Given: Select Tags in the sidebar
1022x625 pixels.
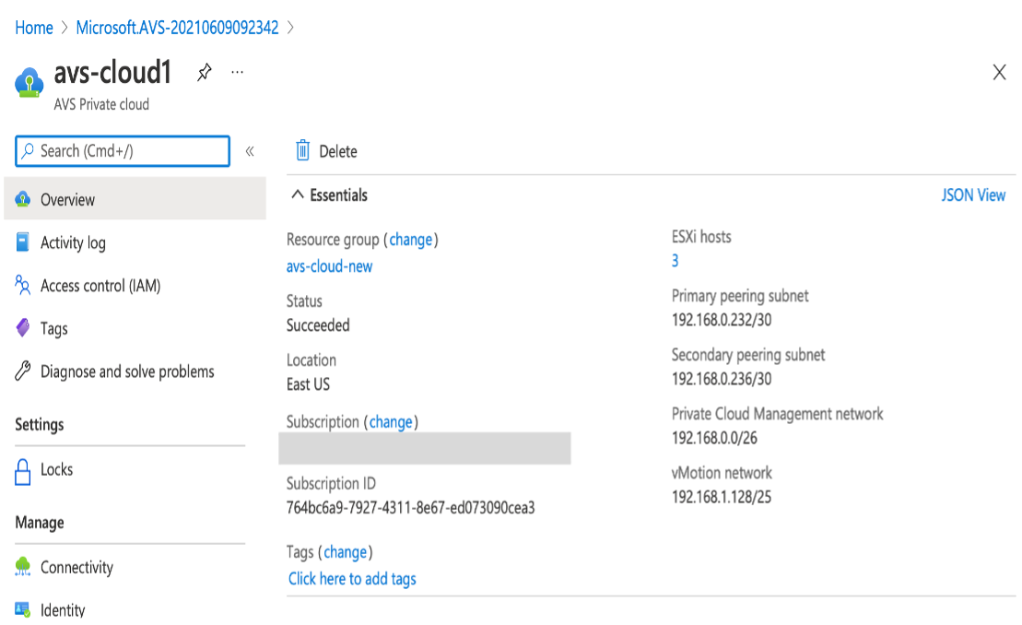Looking at the screenshot, I should [x=54, y=329].
